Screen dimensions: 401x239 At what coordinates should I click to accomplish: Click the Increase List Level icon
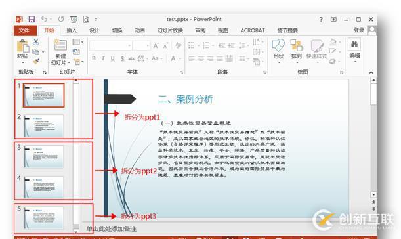click(x=232, y=45)
